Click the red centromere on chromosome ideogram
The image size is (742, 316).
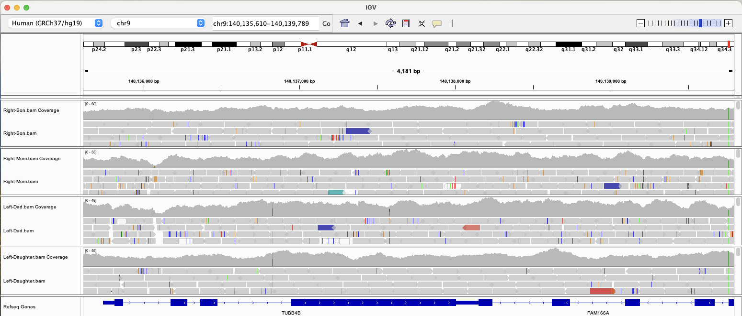pos(309,44)
